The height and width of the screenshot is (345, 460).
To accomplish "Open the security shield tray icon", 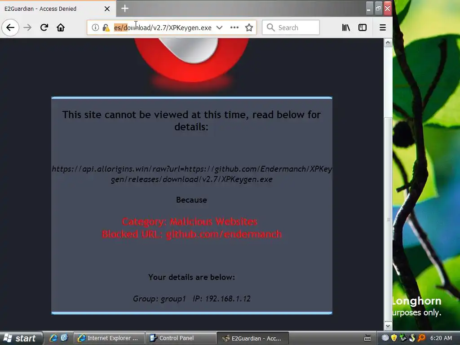I will coord(394,338).
